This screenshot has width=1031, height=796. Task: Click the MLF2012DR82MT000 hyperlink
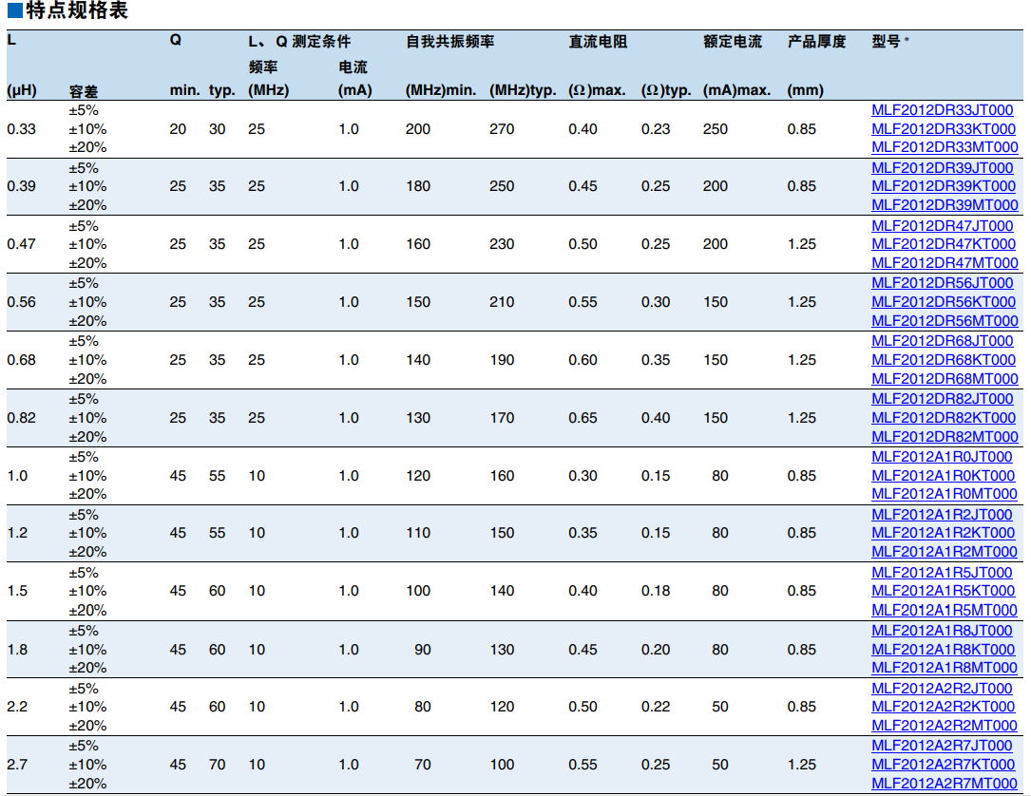945,436
